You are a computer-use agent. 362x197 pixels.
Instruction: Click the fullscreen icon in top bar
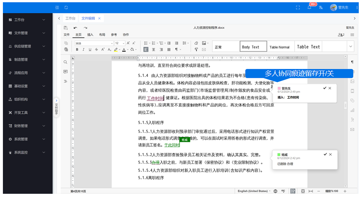click(298, 8)
